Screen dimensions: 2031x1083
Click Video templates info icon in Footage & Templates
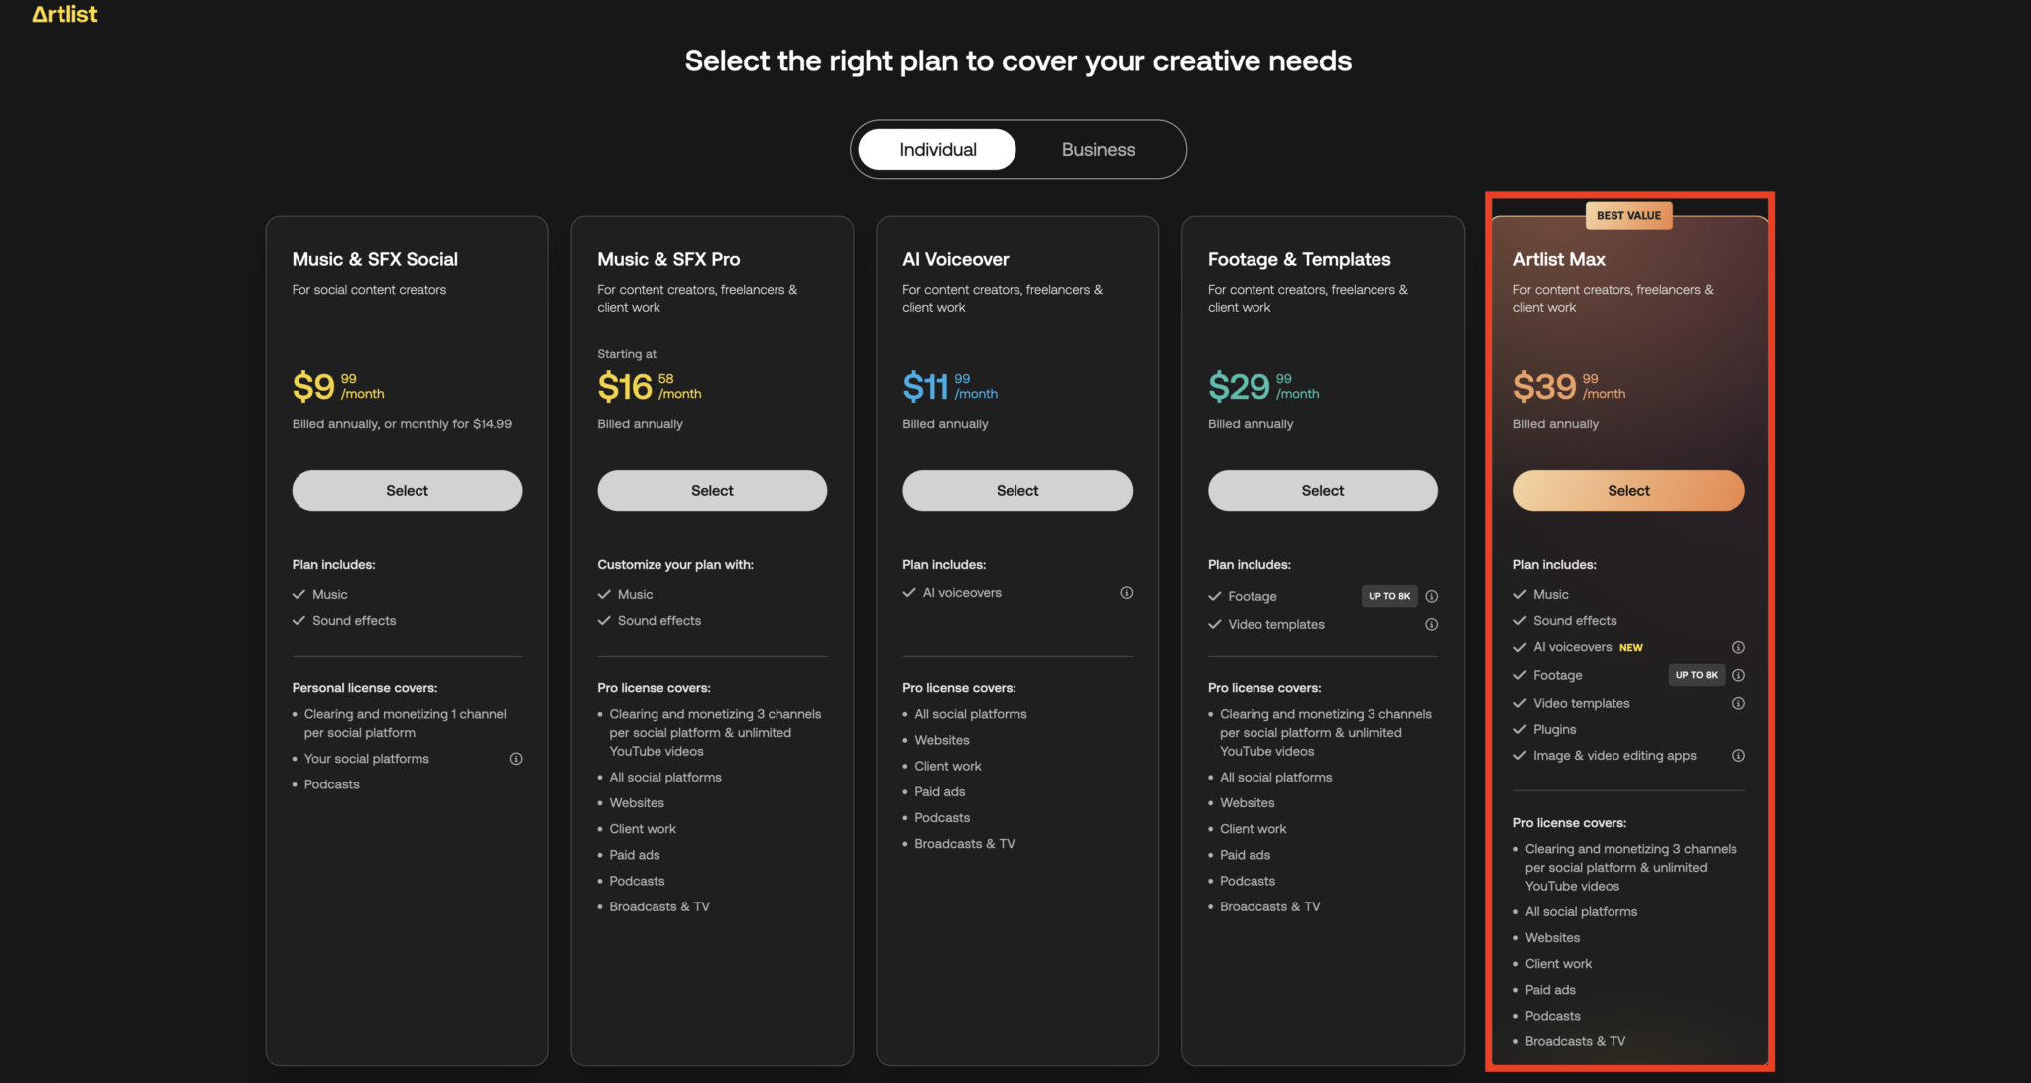pyautogui.click(x=1431, y=624)
